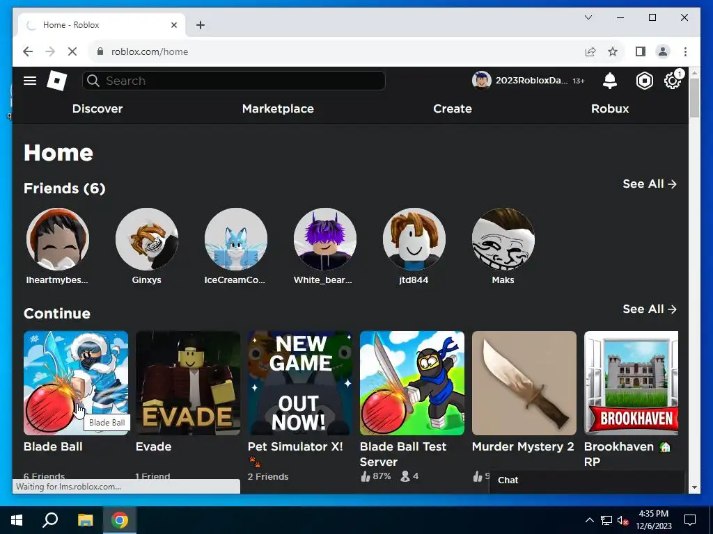Viewport: 713px width, 534px height.
Task: Open the Chrome profile icon
Action: tap(663, 51)
